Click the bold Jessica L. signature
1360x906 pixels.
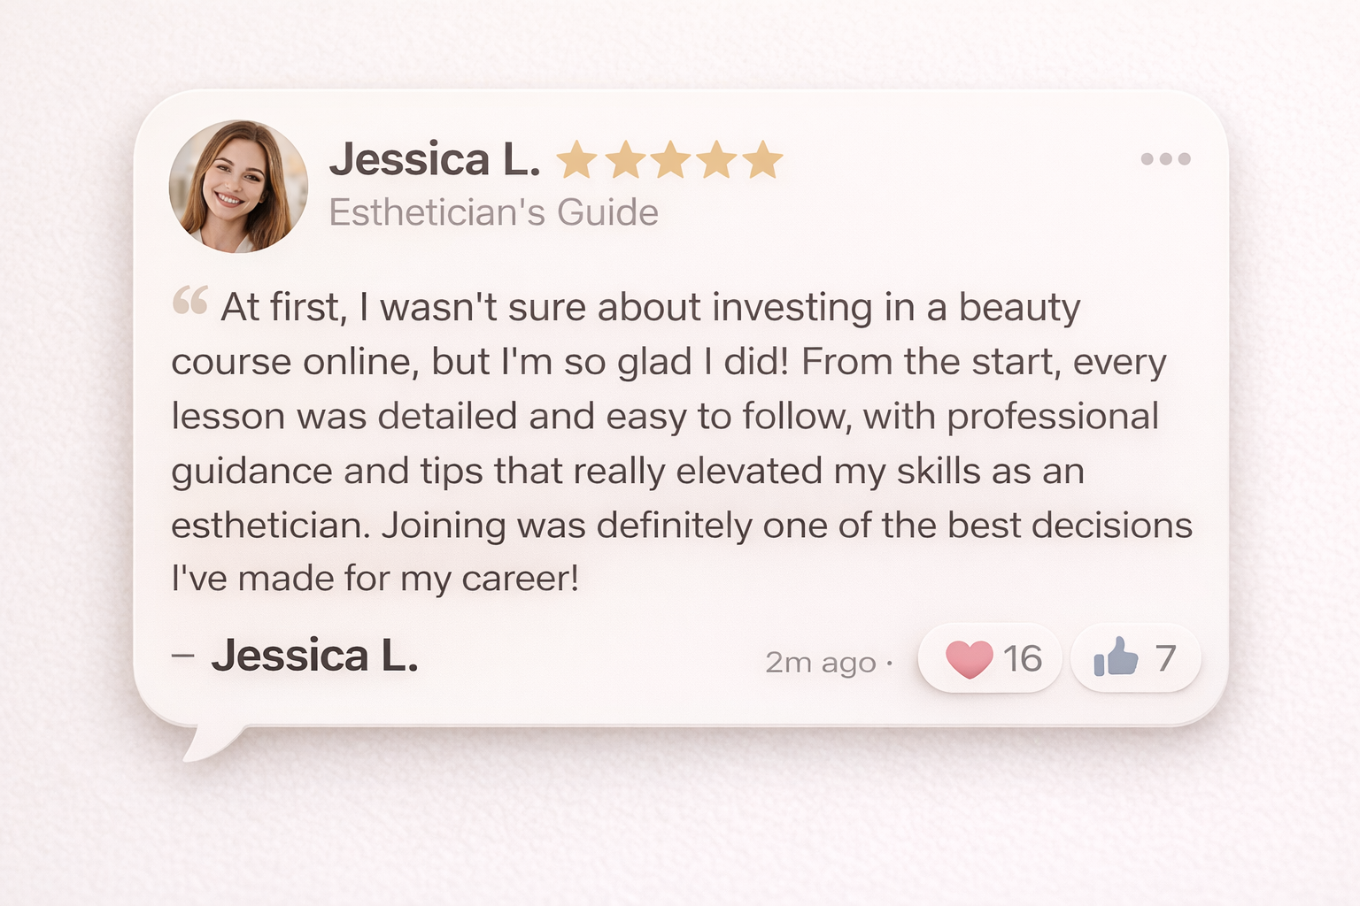(314, 656)
